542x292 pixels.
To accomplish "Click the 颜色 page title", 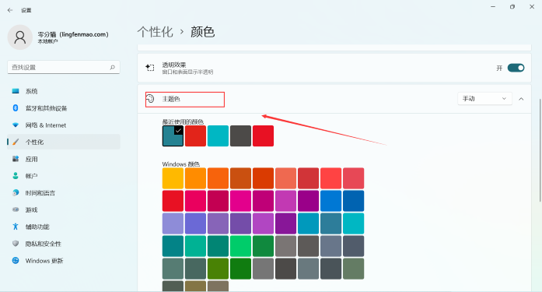I will pyautogui.click(x=202, y=32).
